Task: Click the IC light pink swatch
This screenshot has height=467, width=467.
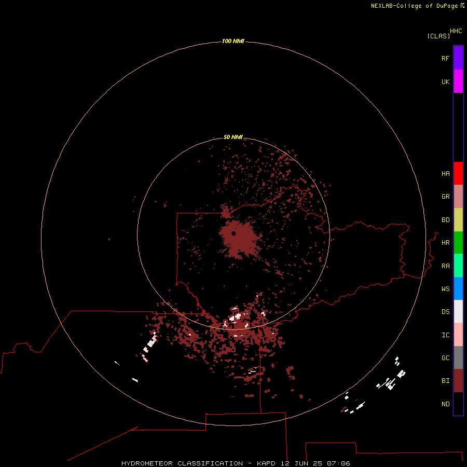Action: tap(458, 335)
